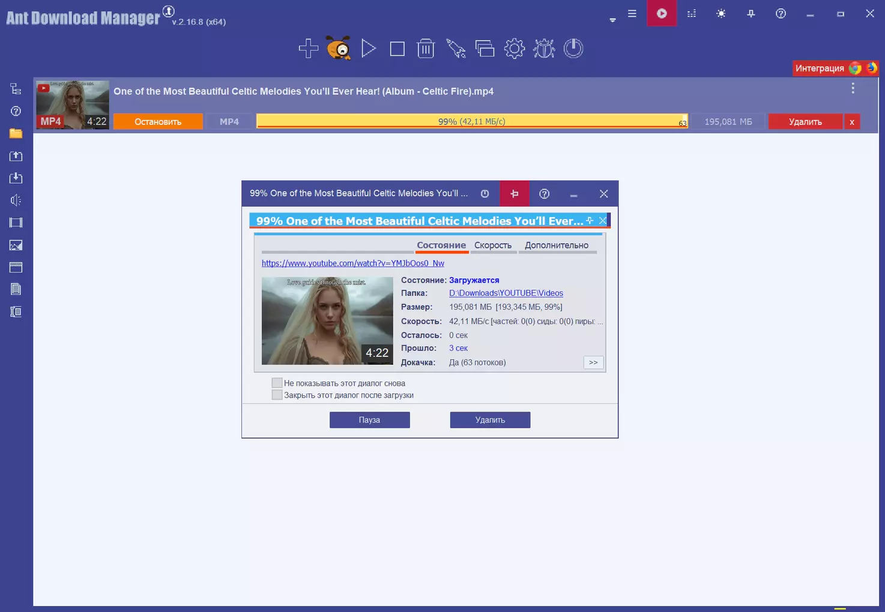Click the MP4 format label in download row
This screenshot has height=612, width=885.
(x=229, y=122)
